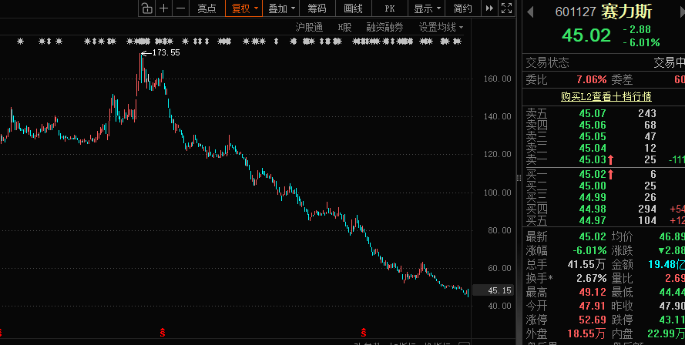Click the 100.00 price axis label
The width and height of the screenshot is (685, 345).
tap(497, 193)
